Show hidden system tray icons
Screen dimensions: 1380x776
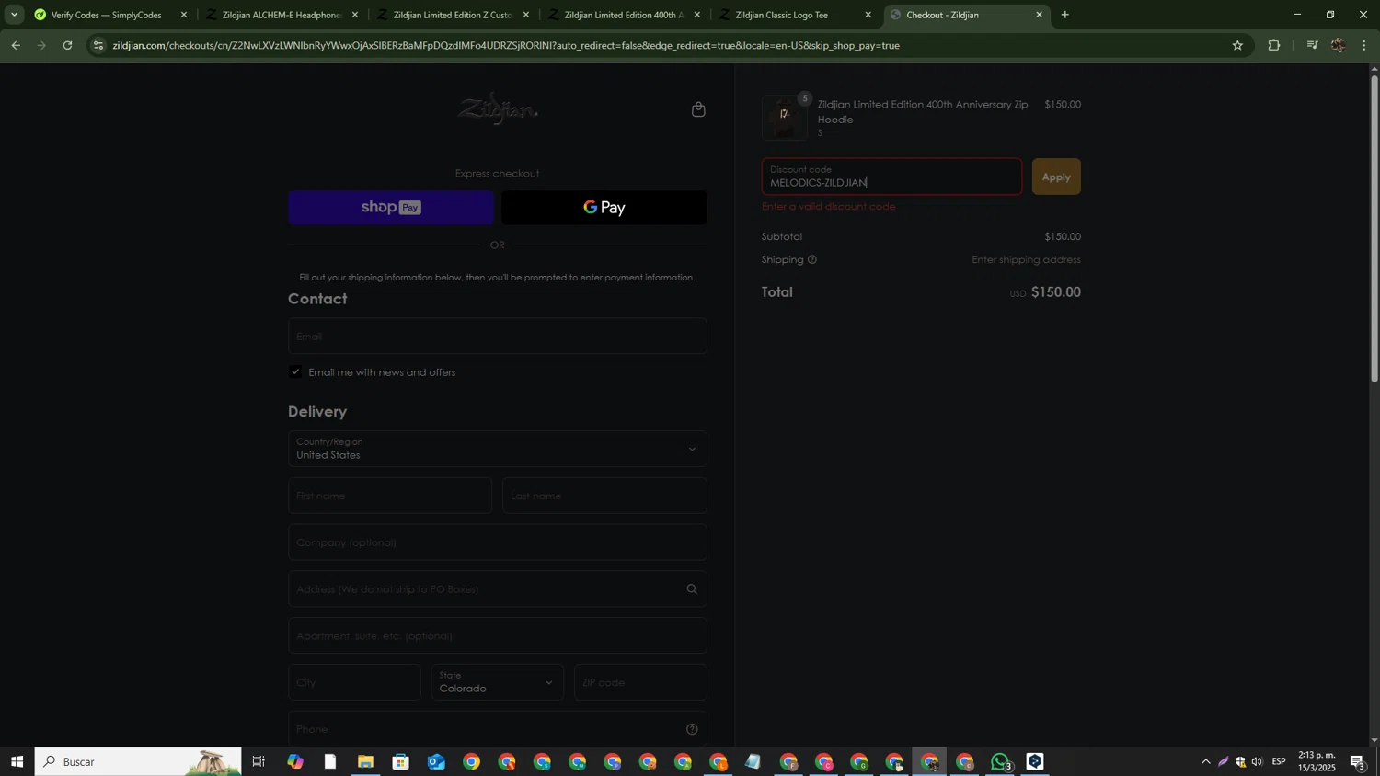[1205, 761]
